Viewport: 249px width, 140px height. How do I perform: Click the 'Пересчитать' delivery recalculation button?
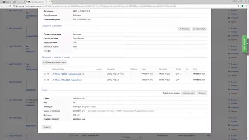(200, 29)
